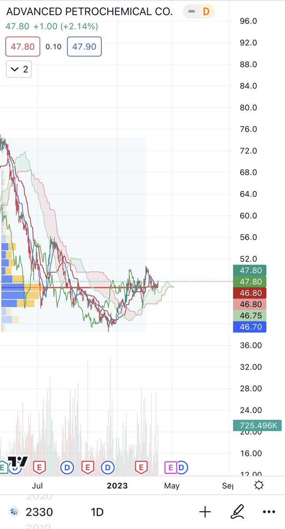285x529 pixels.
Task: Select the blue 46.70 price tag
Action: coord(250,327)
